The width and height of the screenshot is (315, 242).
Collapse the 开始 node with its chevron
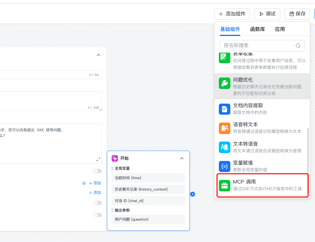pyautogui.click(x=182, y=158)
